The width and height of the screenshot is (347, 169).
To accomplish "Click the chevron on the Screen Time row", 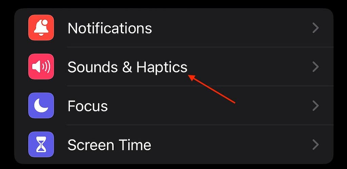I will coord(315,145).
